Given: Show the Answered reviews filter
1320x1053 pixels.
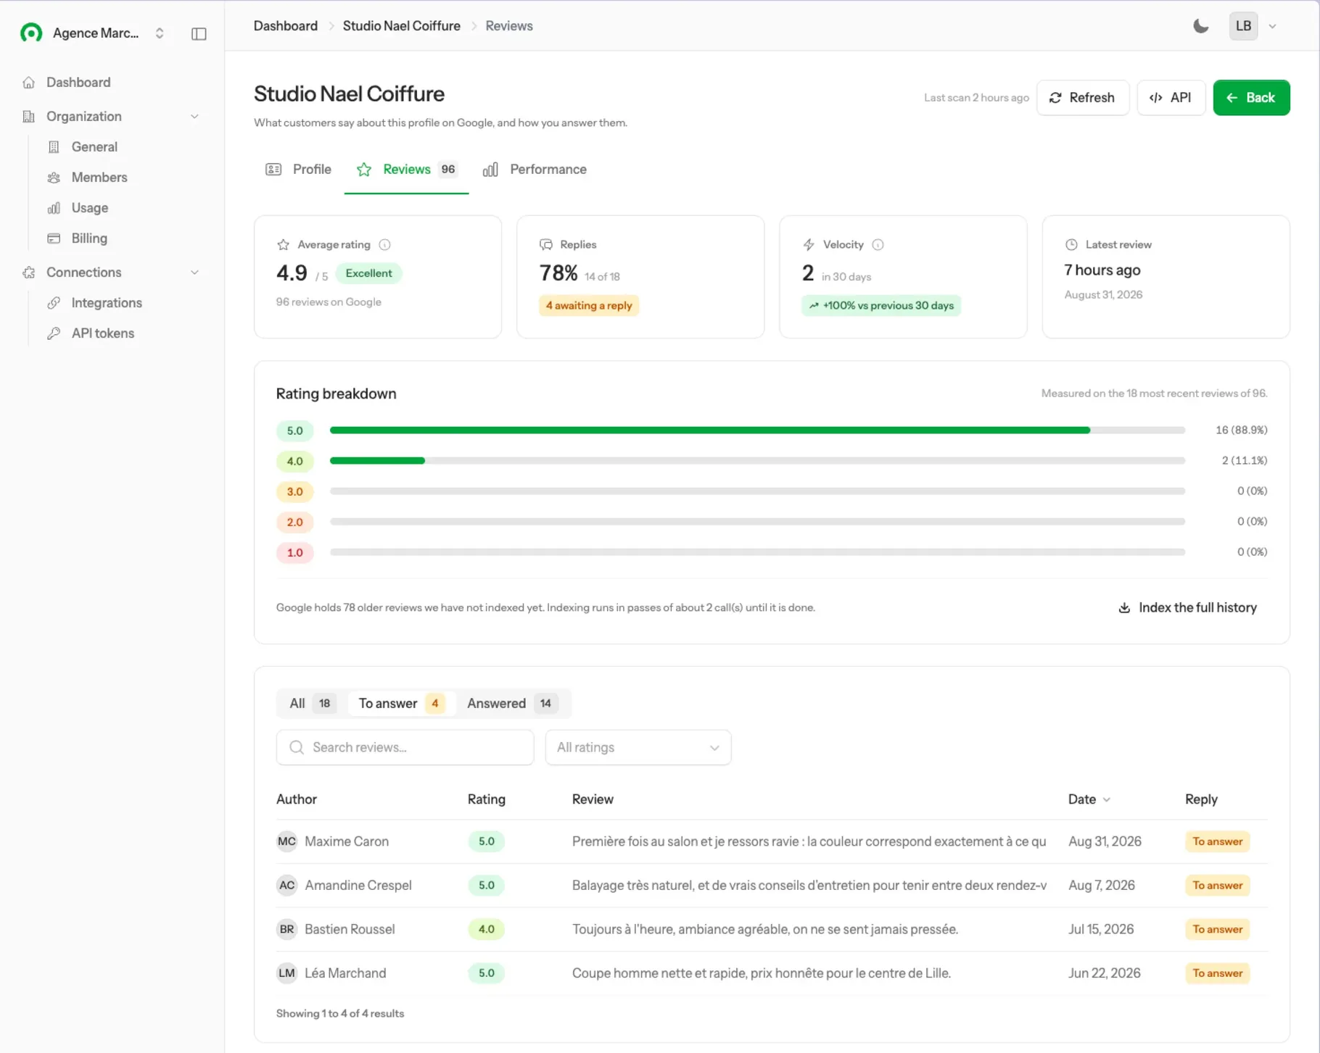Looking at the screenshot, I should click(x=512, y=704).
